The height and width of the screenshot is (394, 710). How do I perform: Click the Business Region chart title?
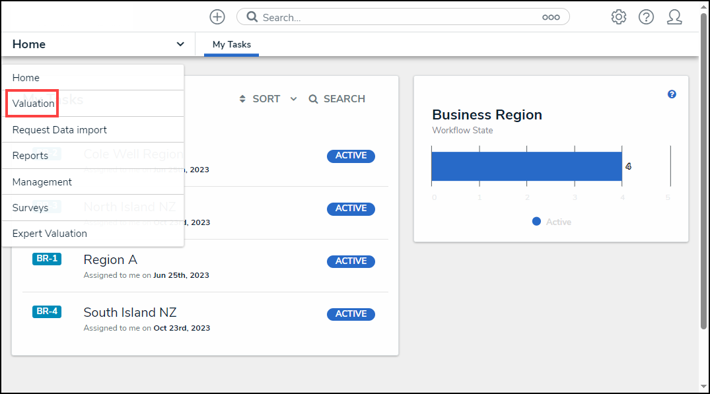[487, 115]
